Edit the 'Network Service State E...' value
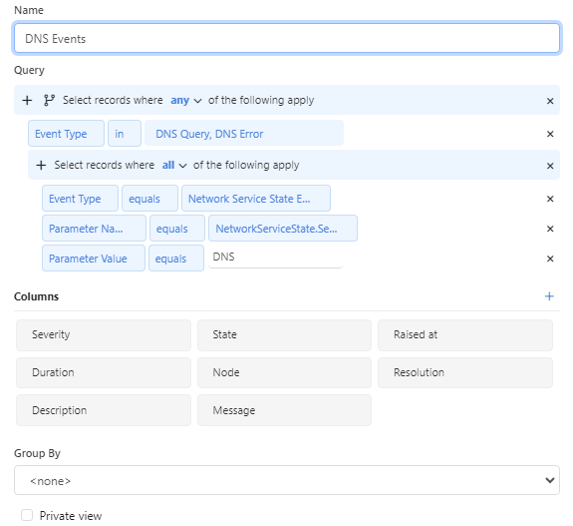 point(256,199)
